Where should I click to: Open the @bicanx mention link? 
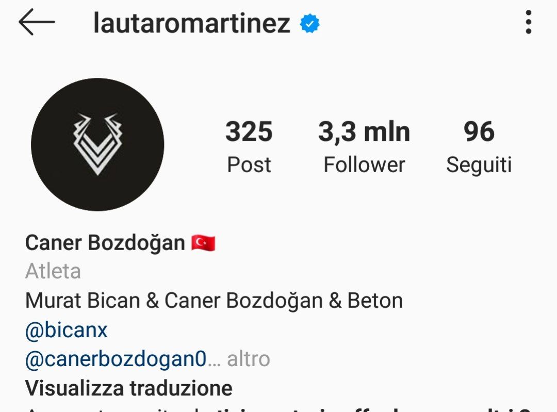tap(66, 331)
